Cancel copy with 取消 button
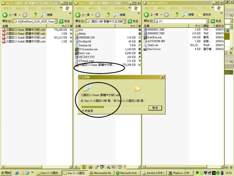This screenshot has height=176, width=234. pos(155,108)
